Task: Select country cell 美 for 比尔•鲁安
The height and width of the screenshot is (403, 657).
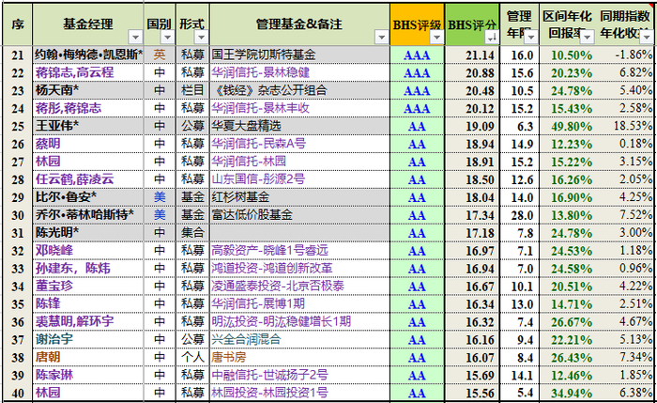Action: pyautogui.click(x=160, y=197)
